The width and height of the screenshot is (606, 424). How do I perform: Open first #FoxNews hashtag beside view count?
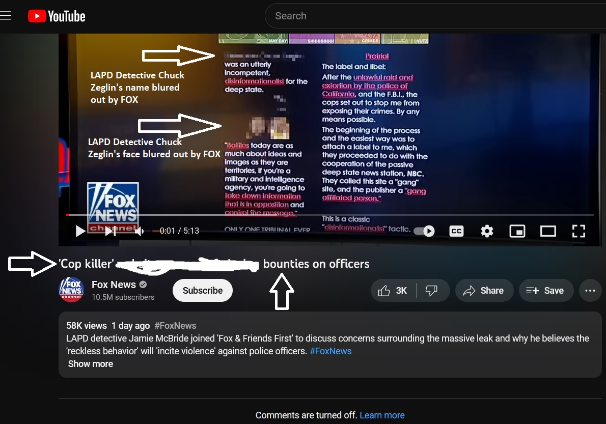176,326
